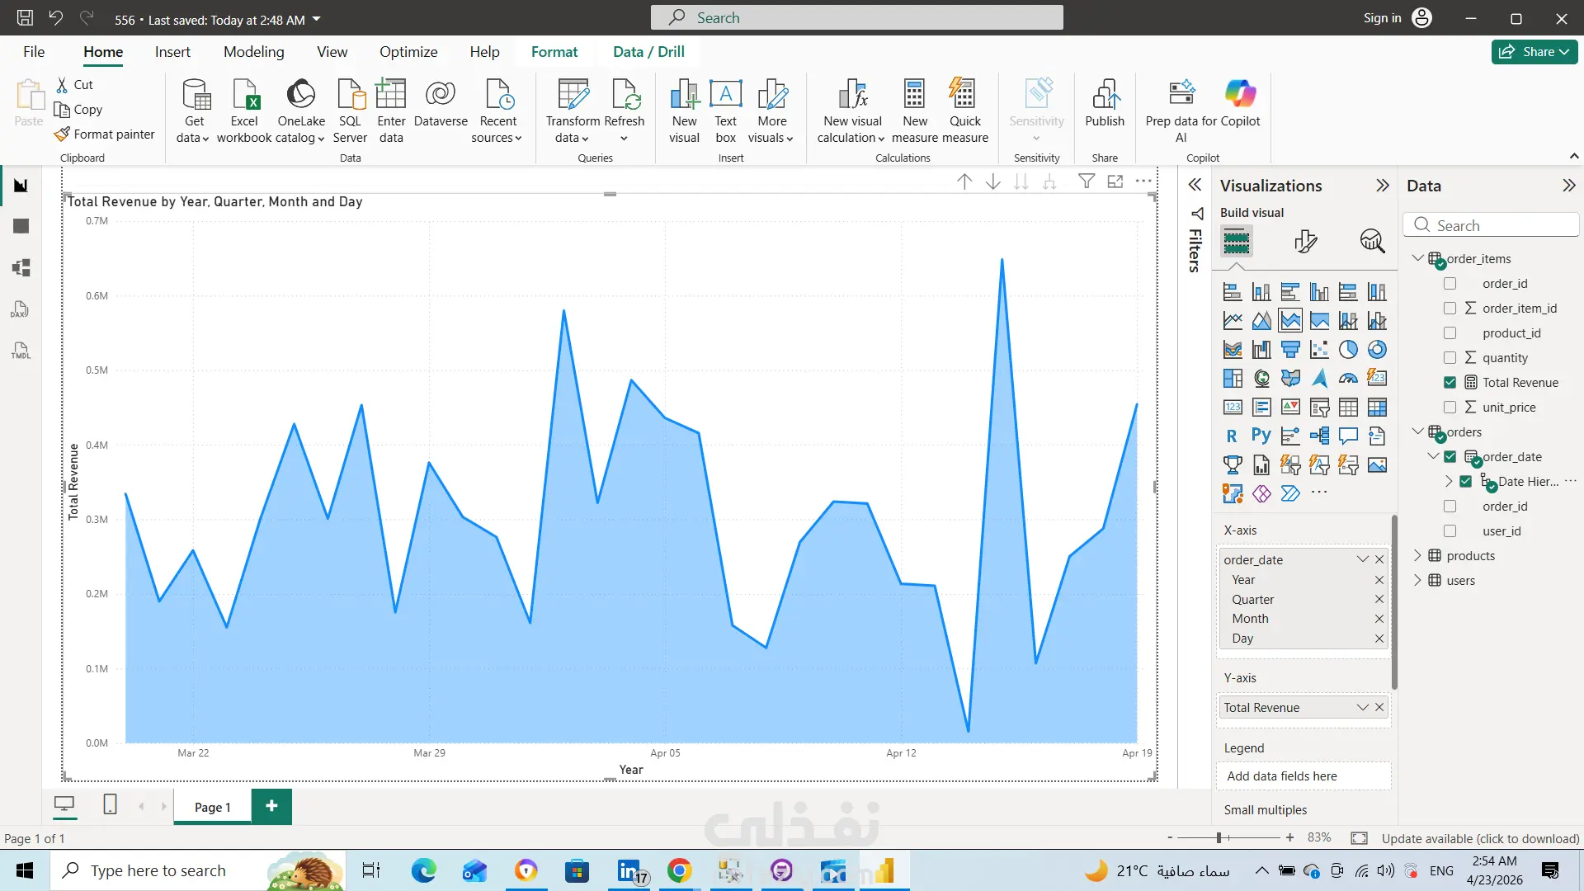Check the quantity field
Screen dimensions: 1584x891
pyautogui.click(x=1450, y=358)
